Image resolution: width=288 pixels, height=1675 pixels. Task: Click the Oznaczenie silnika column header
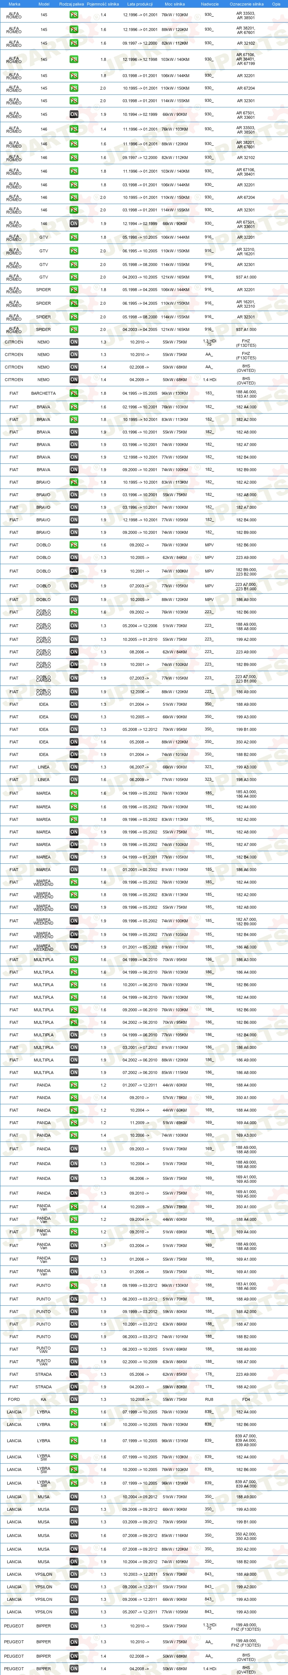(246, 4)
